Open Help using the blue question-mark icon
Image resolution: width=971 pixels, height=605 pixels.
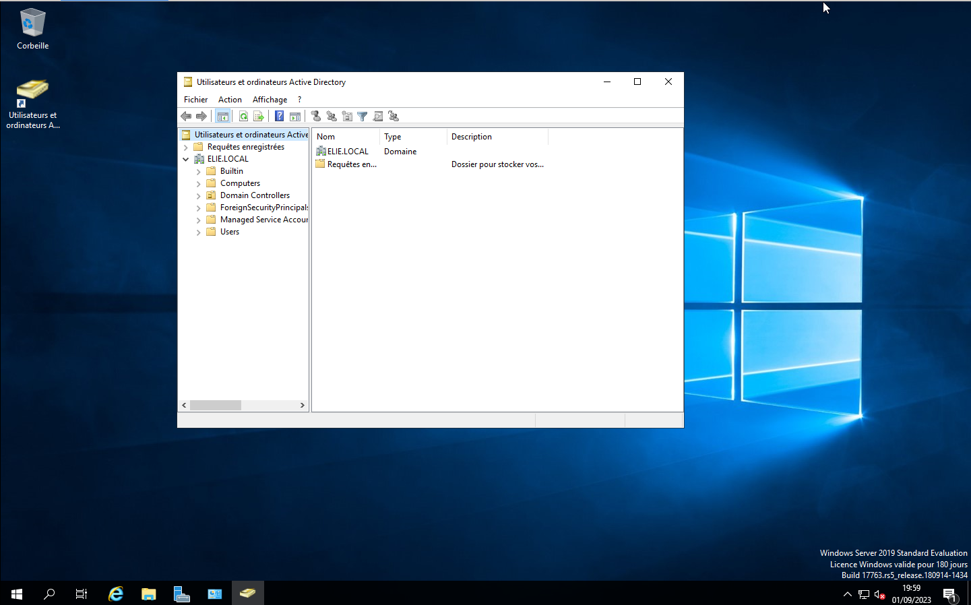(279, 117)
